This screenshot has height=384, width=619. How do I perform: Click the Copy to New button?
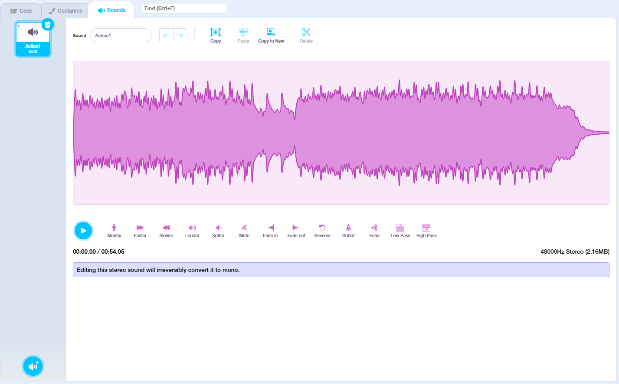click(x=271, y=35)
